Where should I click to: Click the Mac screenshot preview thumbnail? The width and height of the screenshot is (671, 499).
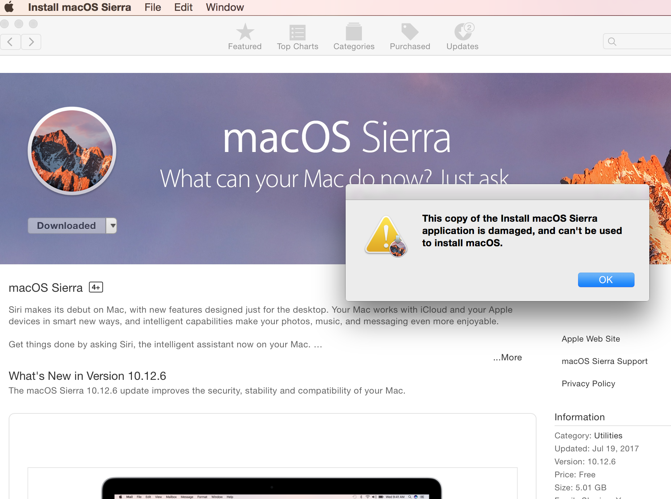coord(272,484)
